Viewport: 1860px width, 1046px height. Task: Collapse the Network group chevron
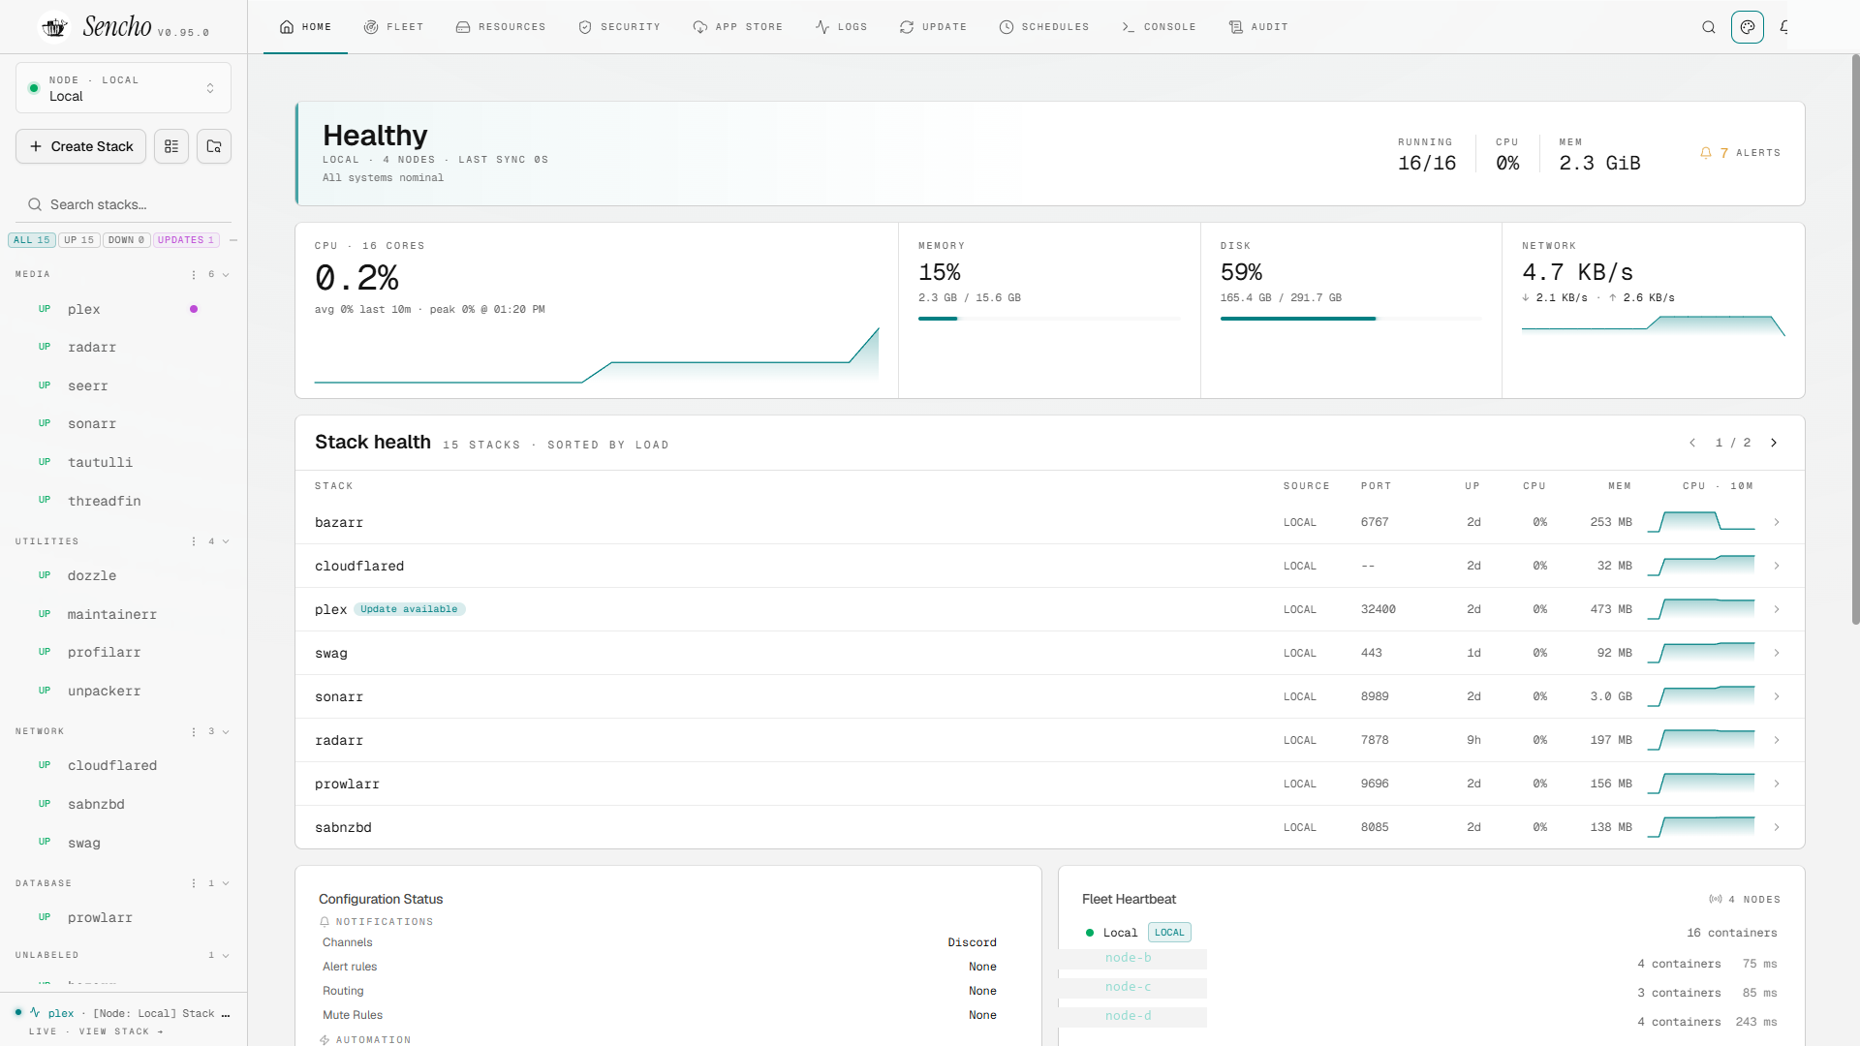click(x=226, y=731)
